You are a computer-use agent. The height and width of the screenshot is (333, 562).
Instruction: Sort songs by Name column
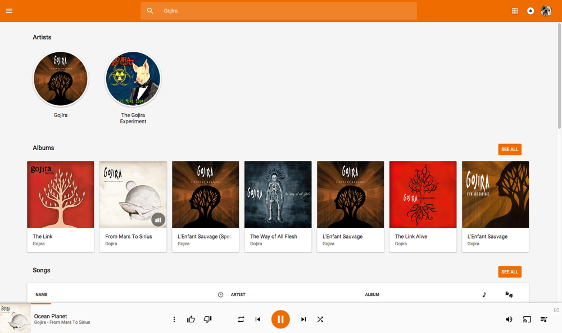(42, 295)
